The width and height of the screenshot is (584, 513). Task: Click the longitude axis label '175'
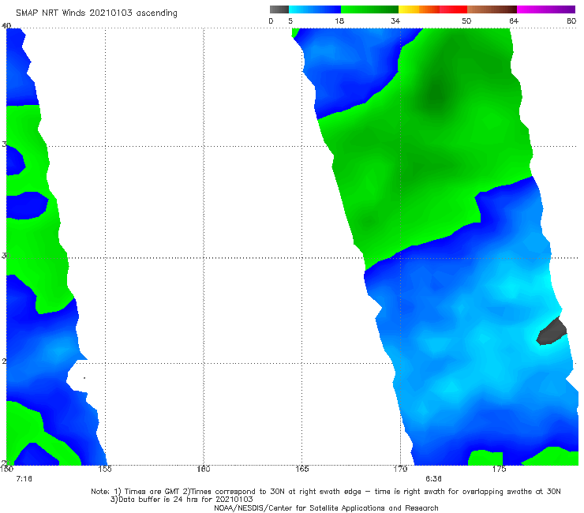pyautogui.click(x=499, y=469)
